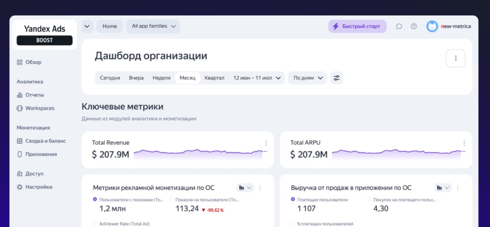Open Отчеты in the sidebar
Viewport: 490px width, 227px height.
(34, 95)
